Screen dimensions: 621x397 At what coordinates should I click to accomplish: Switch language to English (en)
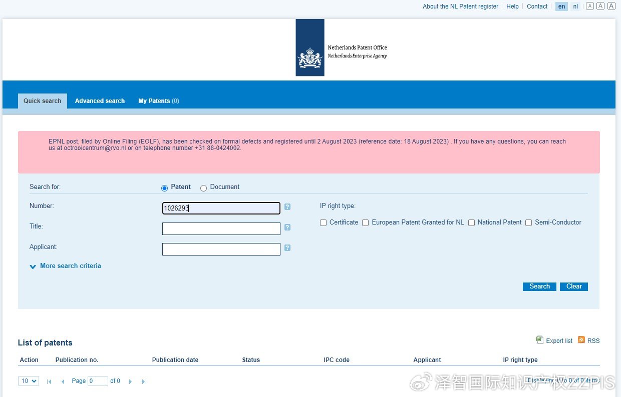(562, 6)
